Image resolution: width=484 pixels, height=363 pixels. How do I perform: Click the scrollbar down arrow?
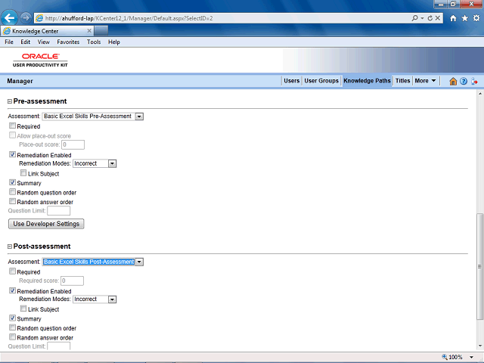point(479,346)
